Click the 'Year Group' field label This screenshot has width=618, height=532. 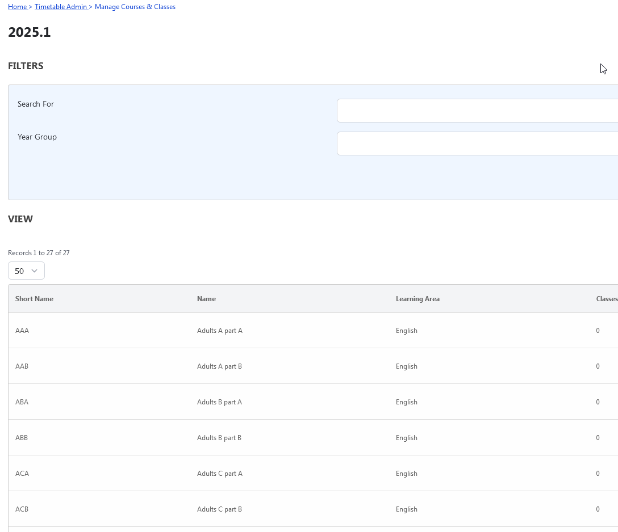point(37,137)
